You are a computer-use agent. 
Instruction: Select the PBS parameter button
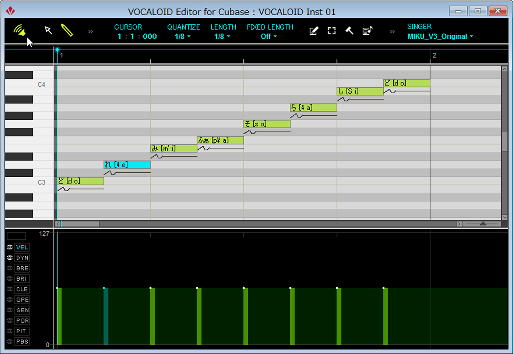coord(22,341)
